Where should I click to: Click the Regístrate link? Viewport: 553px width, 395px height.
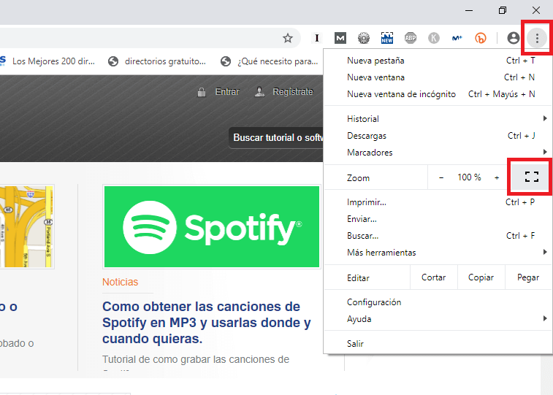tap(293, 92)
